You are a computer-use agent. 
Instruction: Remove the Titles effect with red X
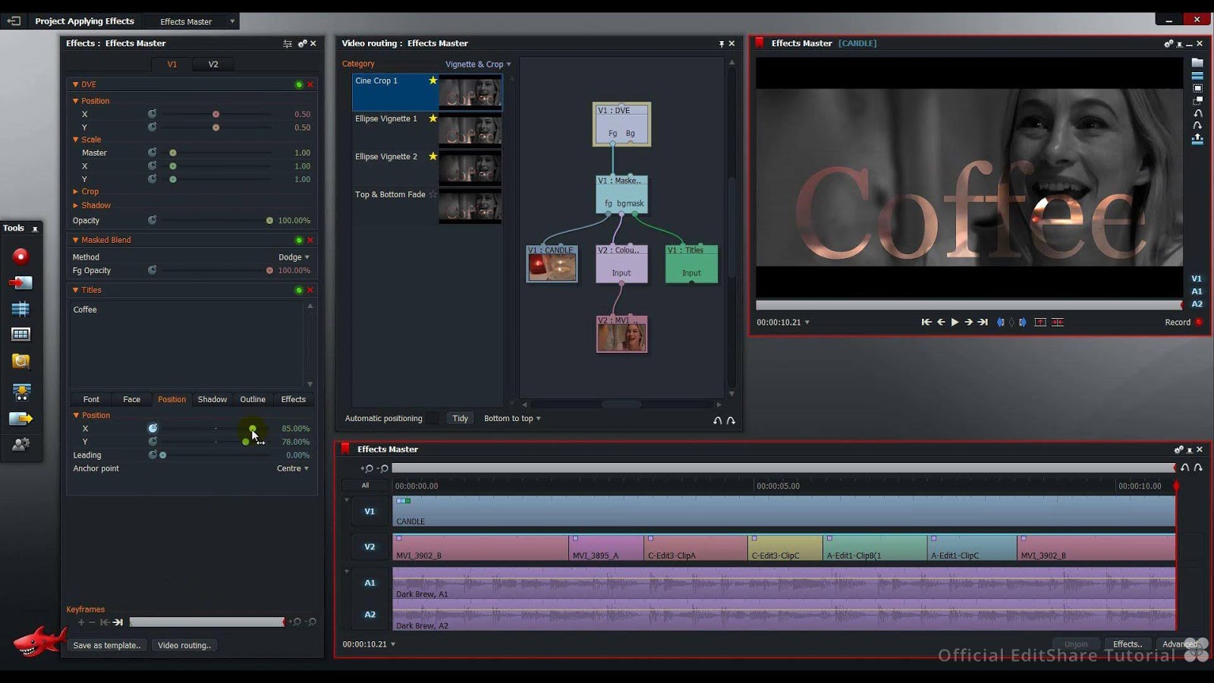[x=310, y=290]
